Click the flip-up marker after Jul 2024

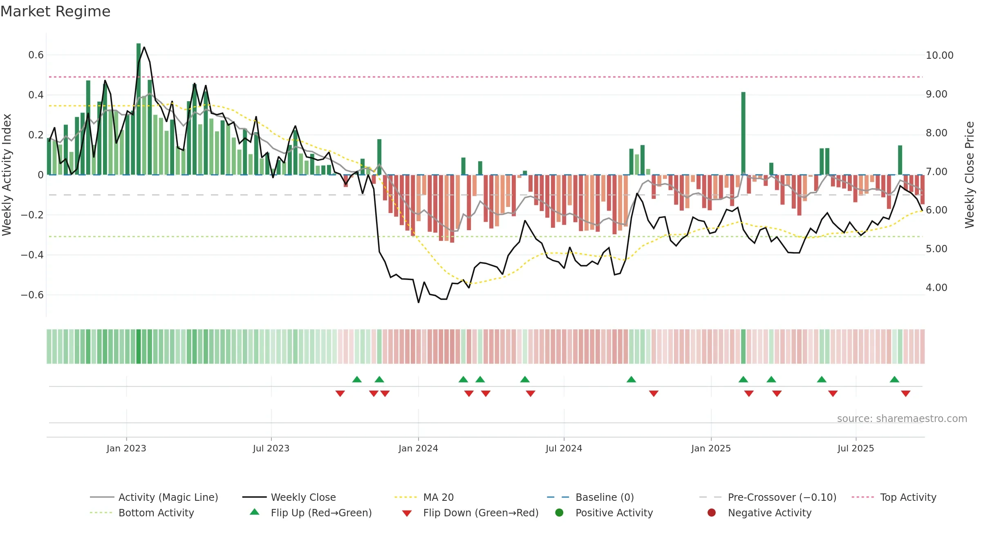[x=631, y=379]
